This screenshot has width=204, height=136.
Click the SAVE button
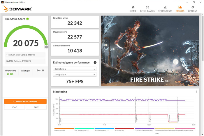(x=36, y=107)
